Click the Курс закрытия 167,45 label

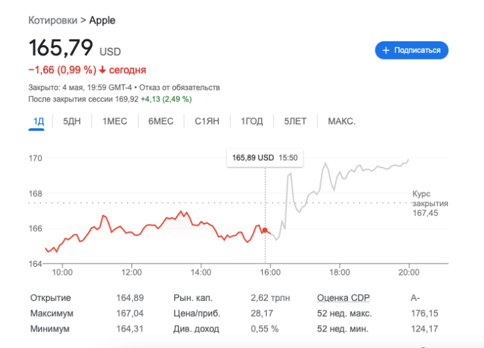pos(430,203)
